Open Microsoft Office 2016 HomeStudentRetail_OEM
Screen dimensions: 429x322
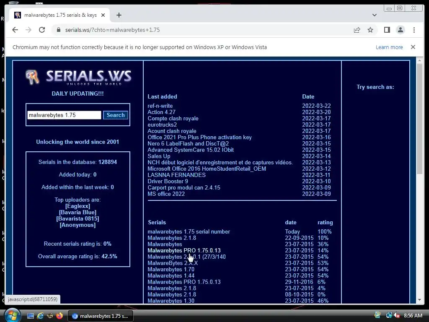coord(207,169)
